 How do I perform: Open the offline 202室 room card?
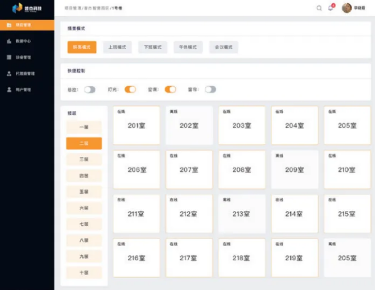(x=189, y=125)
